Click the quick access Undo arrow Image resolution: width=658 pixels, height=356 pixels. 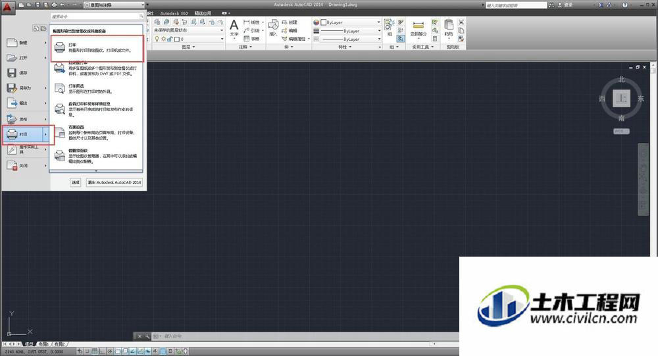[x=63, y=5]
